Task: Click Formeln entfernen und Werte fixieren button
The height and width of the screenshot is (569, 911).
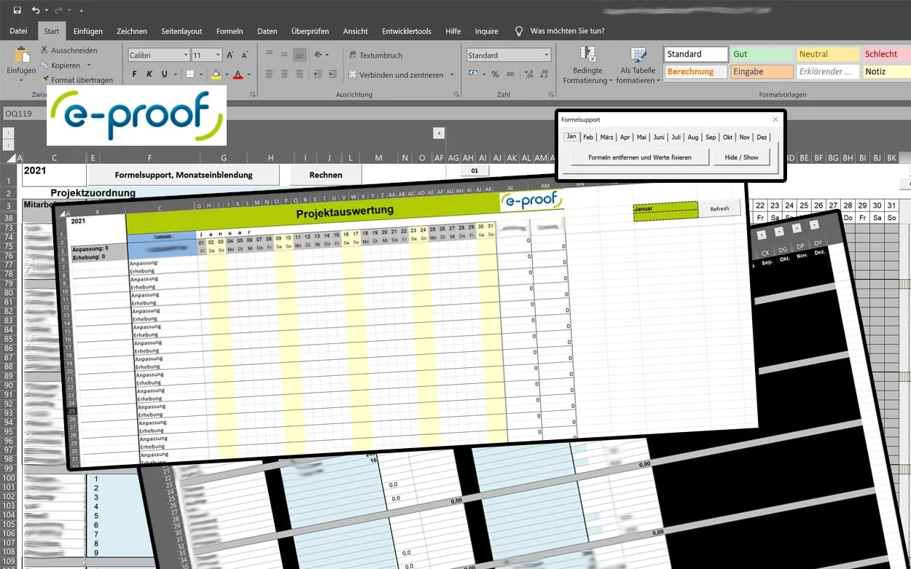Action: tap(640, 157)
